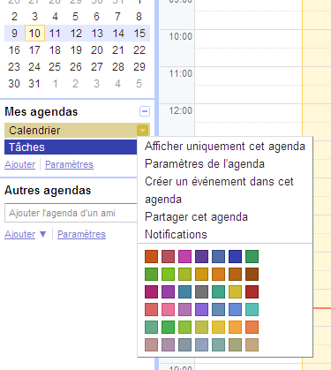The width and height of the screenshot is (331, 370).
Task: Open Paramètres link under Mes agendas
Action: coord(69,164)
